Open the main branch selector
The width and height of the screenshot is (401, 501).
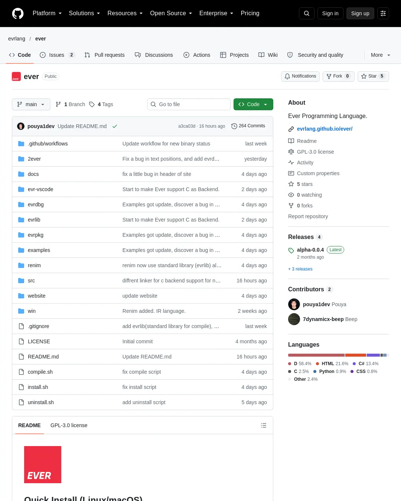point(31,104)
